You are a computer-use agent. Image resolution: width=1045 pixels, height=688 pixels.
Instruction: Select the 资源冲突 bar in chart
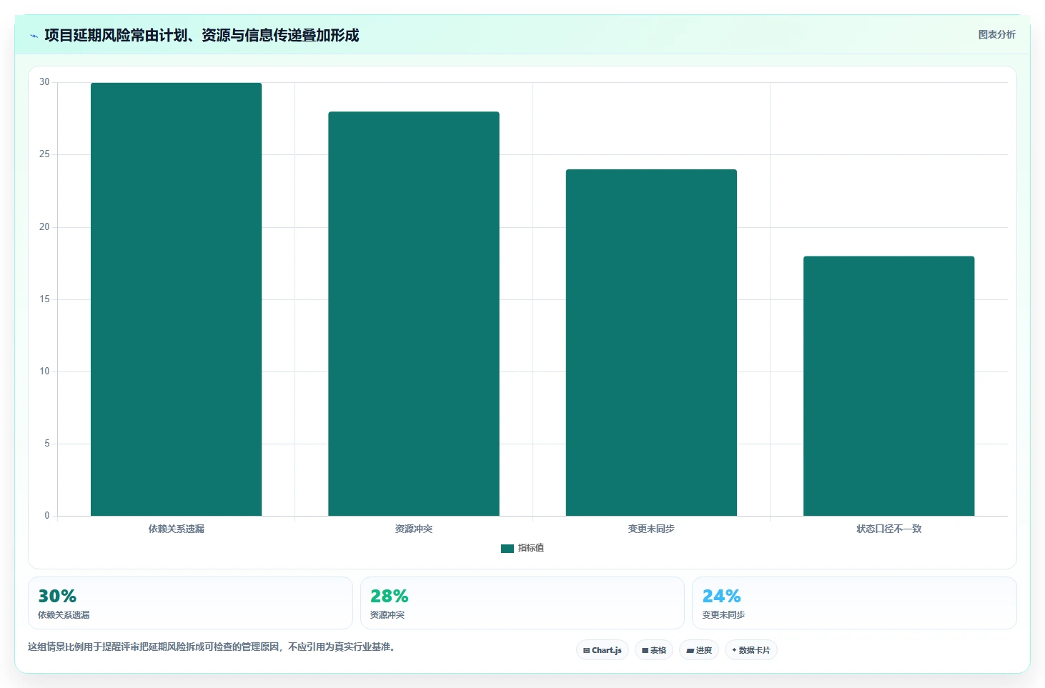point(414,314)
